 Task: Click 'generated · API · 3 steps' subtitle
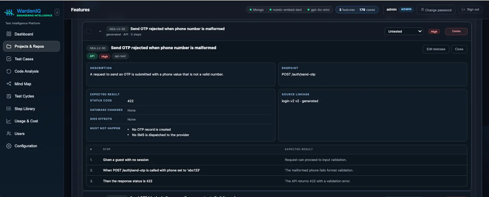pyautogui.click(x=124, y=34)
